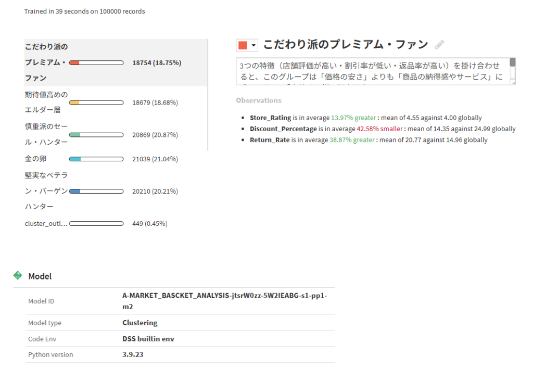Image resolution: width=533 pixels, height=369 pixels.
Task: Click inside the cluster description text box
Action: [x=370, y=71]
